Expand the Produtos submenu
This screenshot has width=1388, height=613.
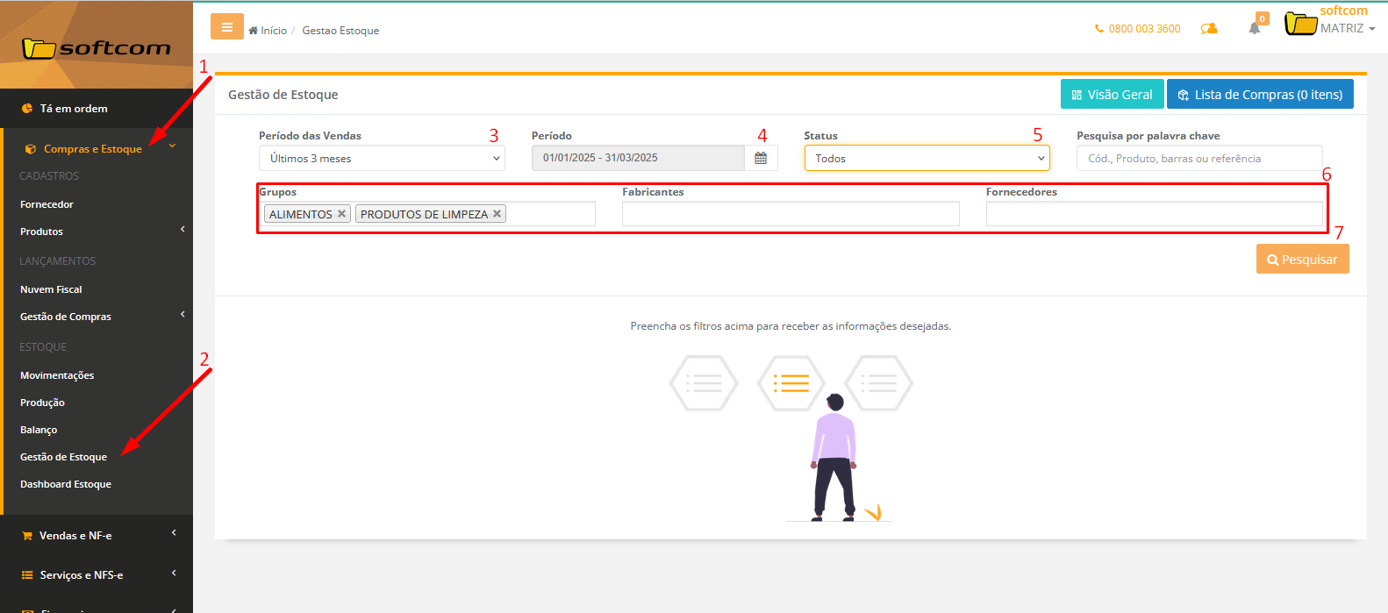point(97,232)
